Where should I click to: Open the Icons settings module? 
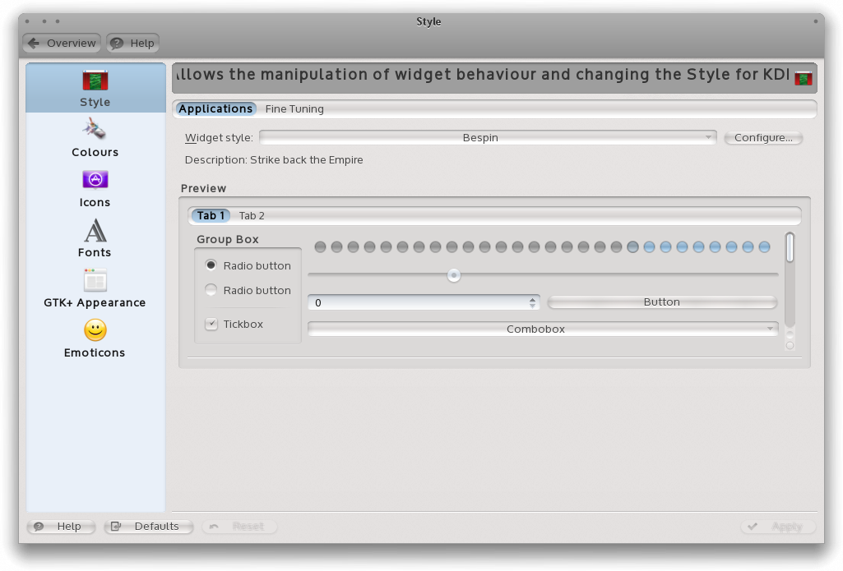95,188
